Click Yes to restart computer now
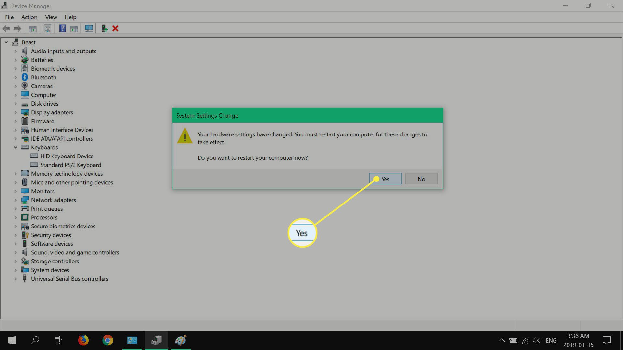 pos(385,179)
